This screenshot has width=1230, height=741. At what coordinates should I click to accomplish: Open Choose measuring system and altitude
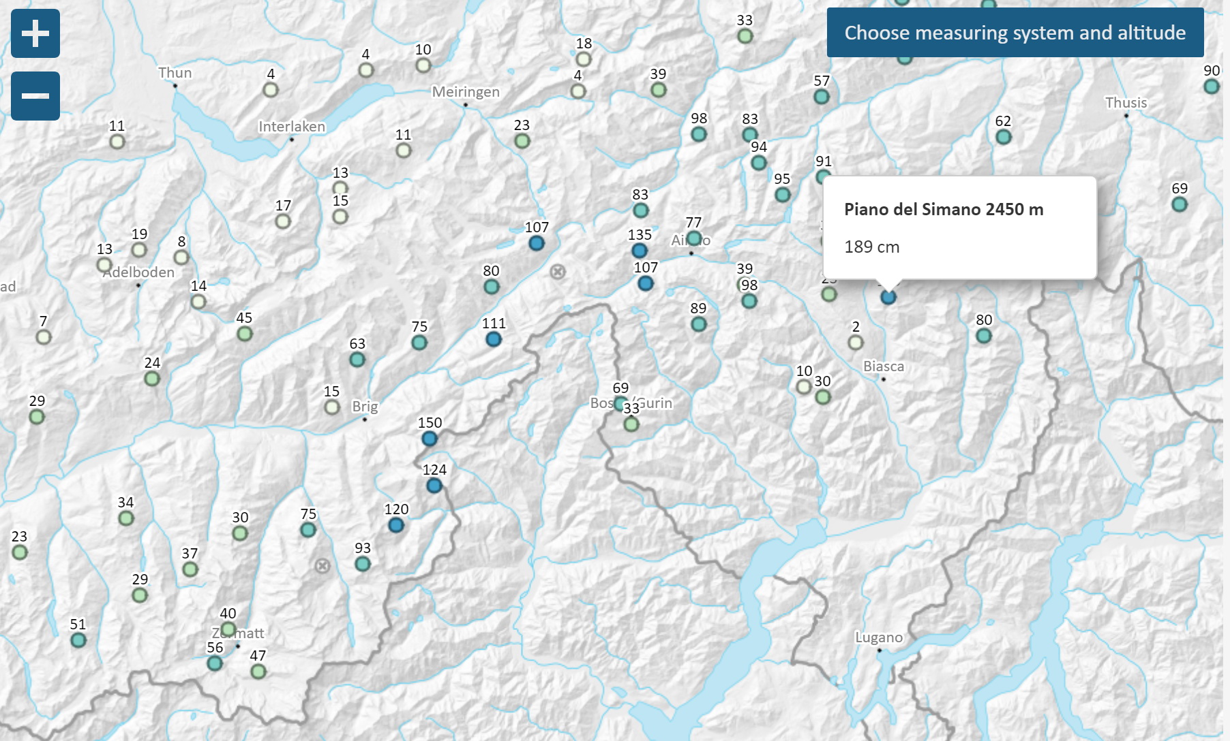pyautogui.click(x=1015, y=33)
